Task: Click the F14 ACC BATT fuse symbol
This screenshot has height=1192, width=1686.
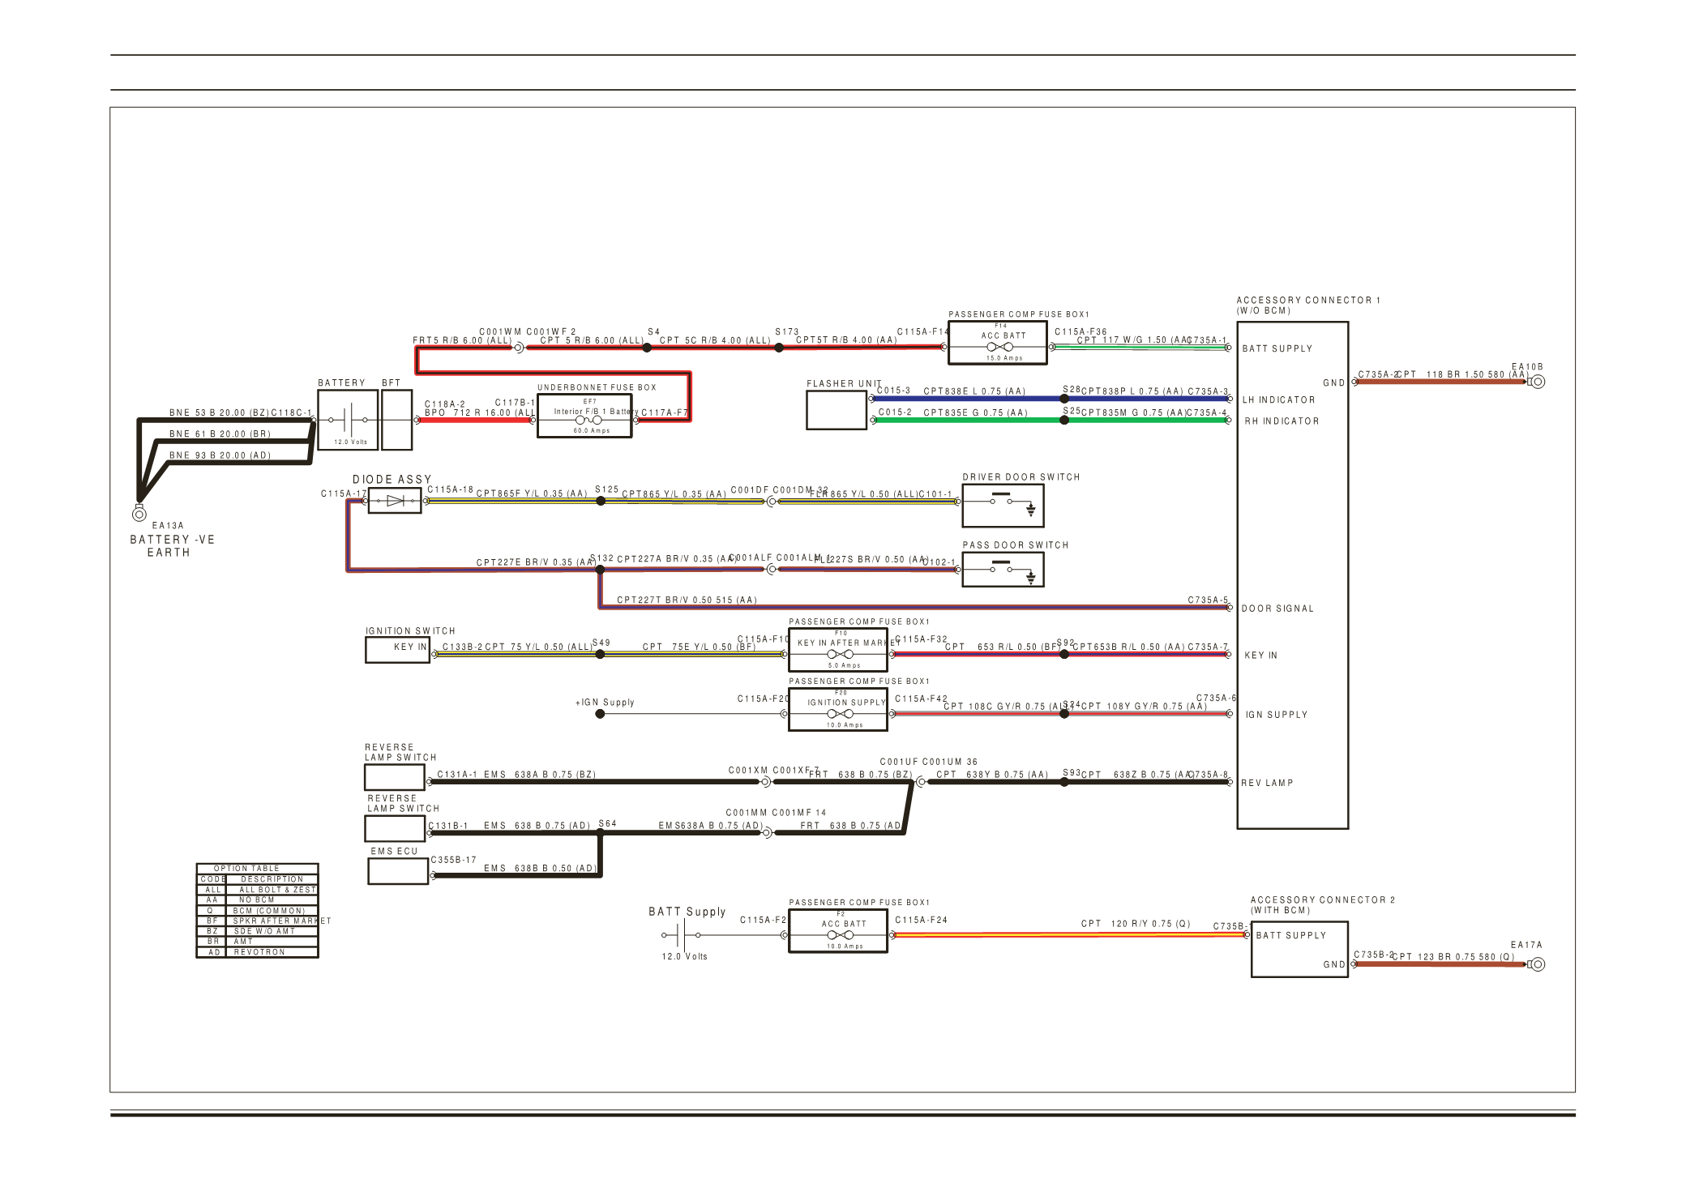Action: (999, 346)
